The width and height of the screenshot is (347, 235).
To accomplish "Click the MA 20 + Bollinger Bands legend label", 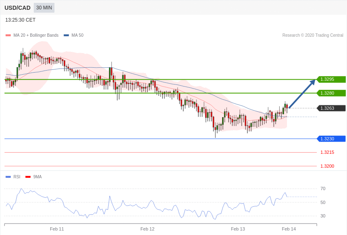I will (x=36, y=35).
